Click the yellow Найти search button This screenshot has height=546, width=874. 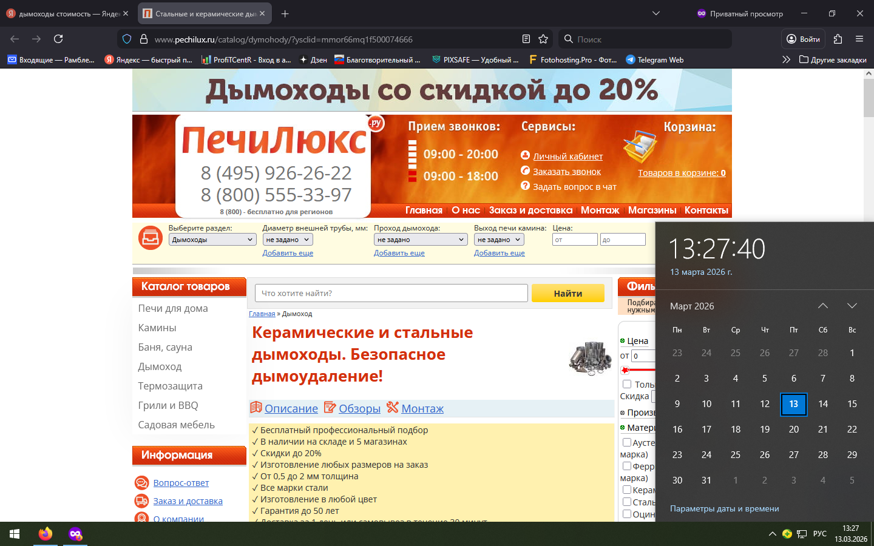568,293
